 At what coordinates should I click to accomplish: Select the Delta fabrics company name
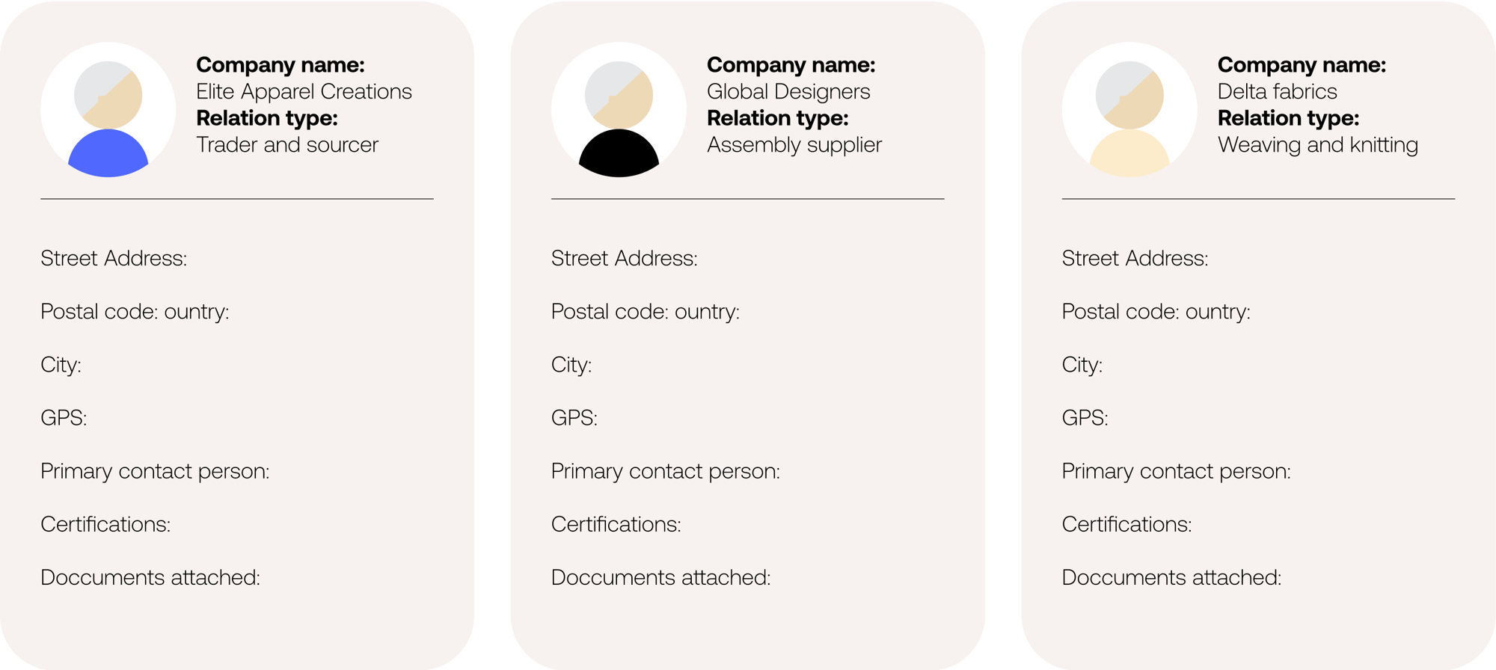click(1277, 92)
